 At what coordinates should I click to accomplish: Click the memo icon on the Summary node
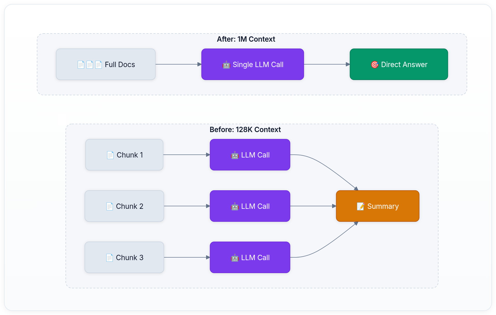click(x=361, y=206)
